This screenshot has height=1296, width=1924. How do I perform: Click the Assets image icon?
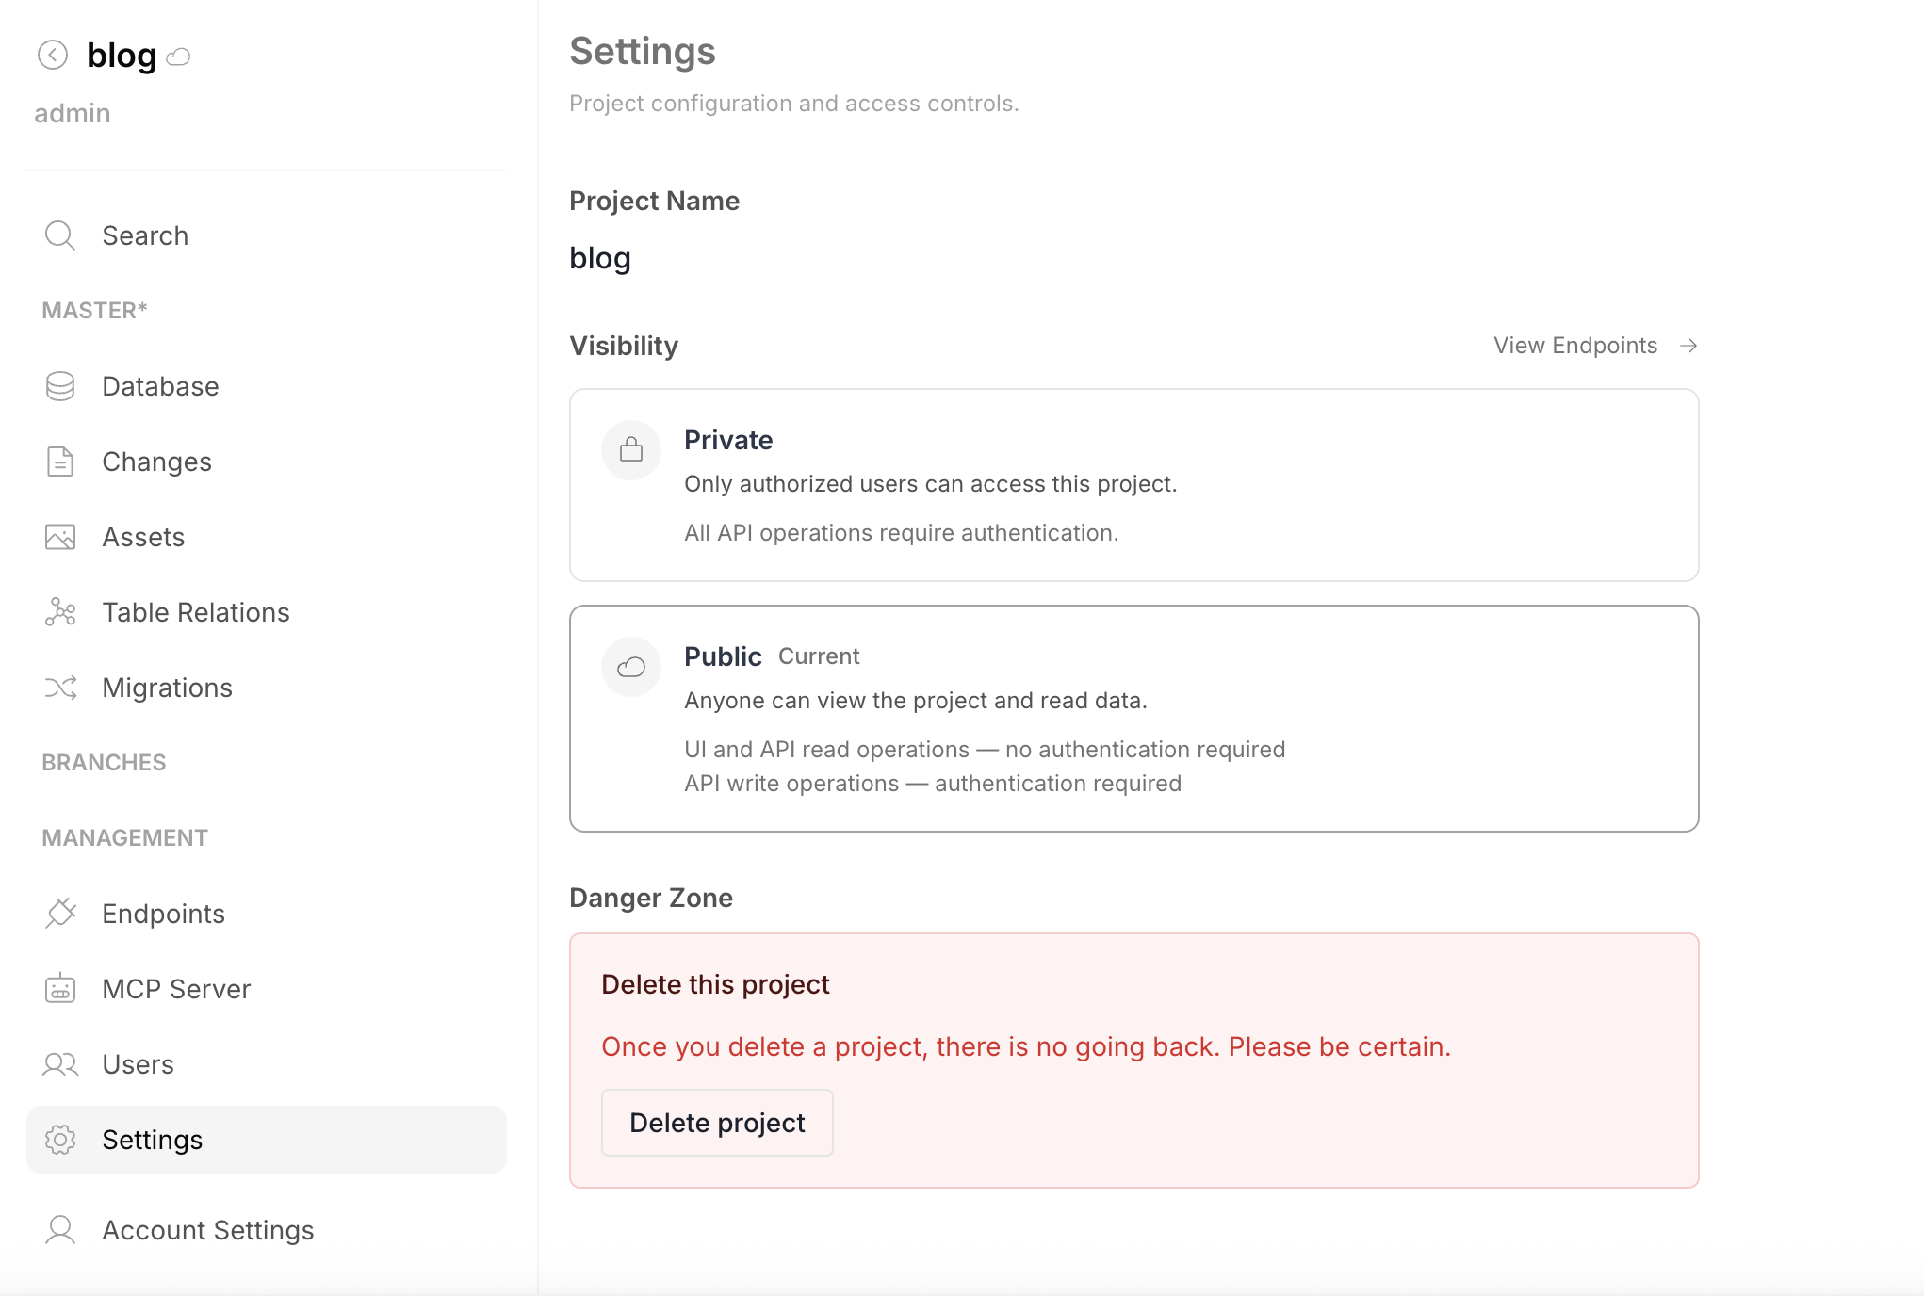(59, 537)
